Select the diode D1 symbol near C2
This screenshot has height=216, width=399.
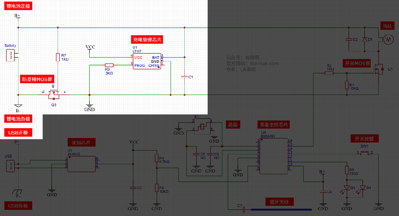pyautogui.click(x=365, y=39)
